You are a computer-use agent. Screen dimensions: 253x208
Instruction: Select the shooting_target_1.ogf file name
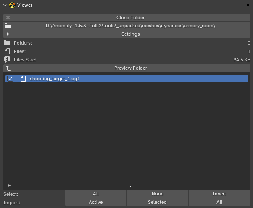[x=54, y=79]
